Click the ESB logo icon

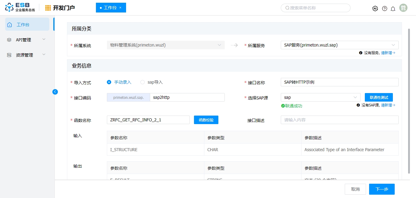(9, 8)
